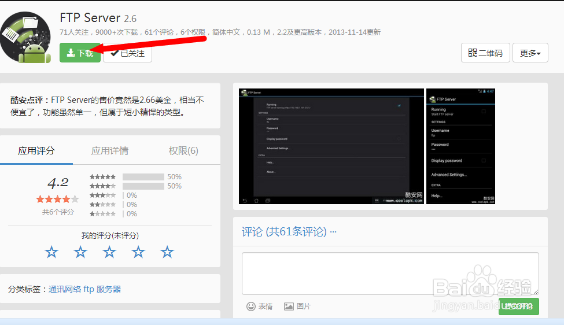
Task: Click the FTP Server 2.6 title
Action: [x=98, y=18]
